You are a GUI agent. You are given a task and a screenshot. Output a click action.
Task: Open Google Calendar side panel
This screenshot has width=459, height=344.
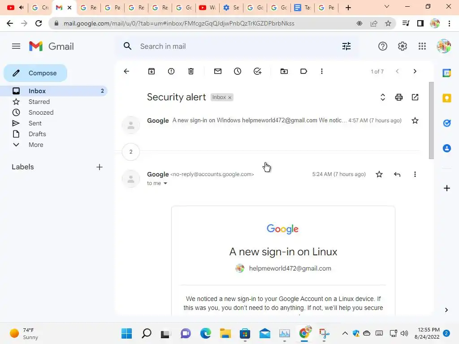(447, 73)
